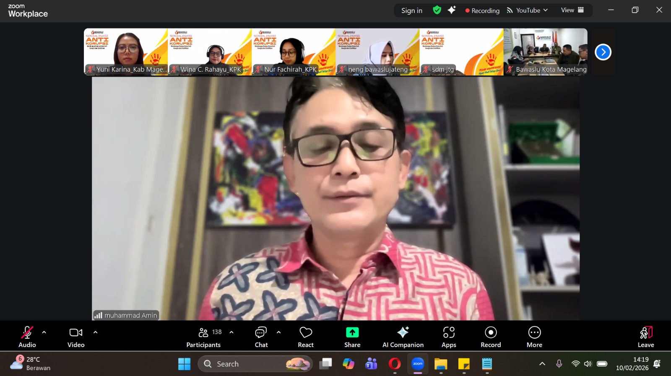Expand the Chat options arrow

coord(279,332)
